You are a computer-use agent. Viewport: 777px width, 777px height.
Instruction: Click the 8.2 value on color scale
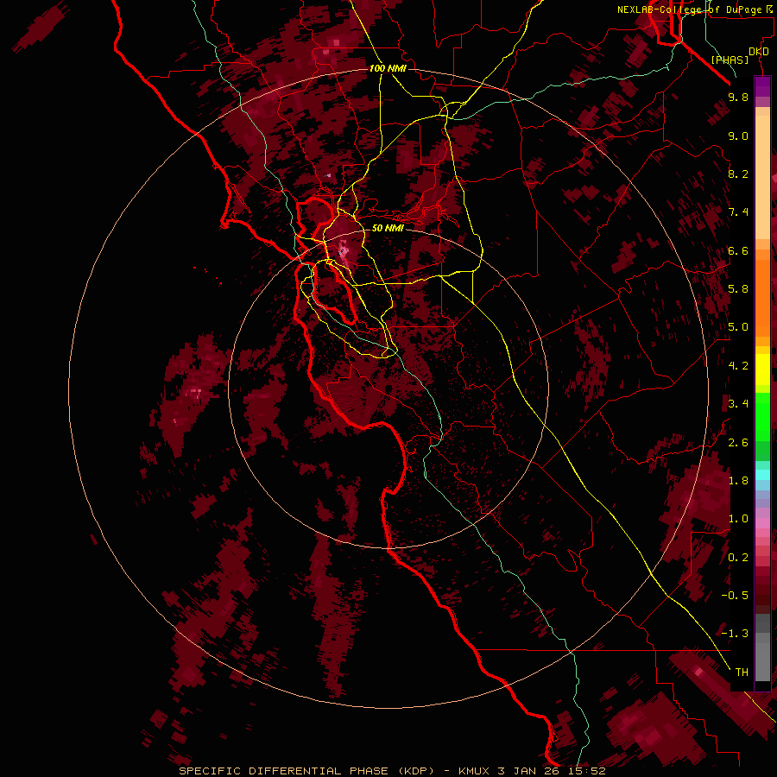click(x=738, y=174)
